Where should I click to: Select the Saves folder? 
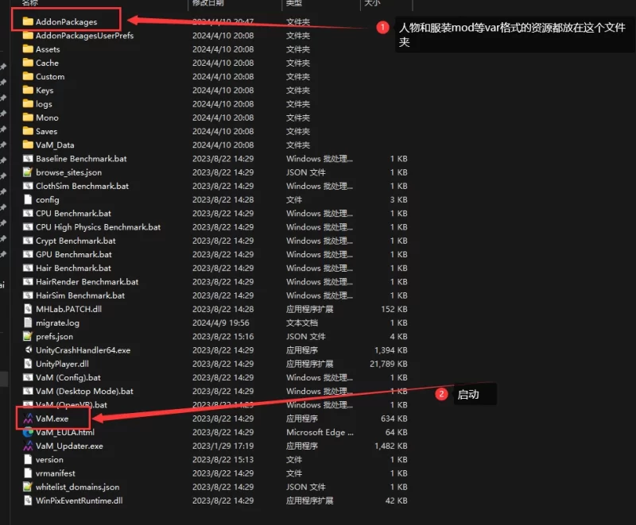(x=46, y=131)
